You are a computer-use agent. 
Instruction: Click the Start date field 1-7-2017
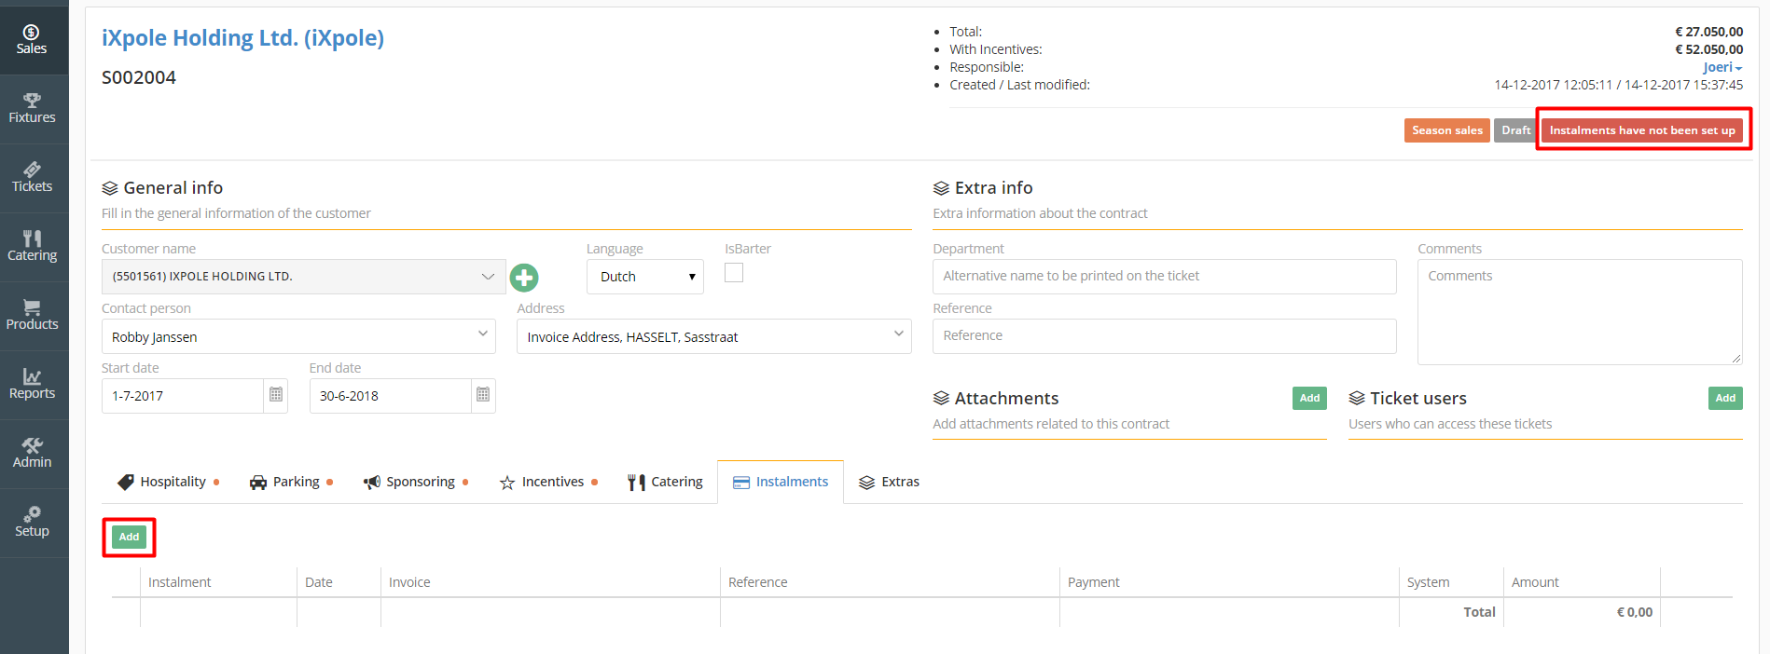point(183,396)
